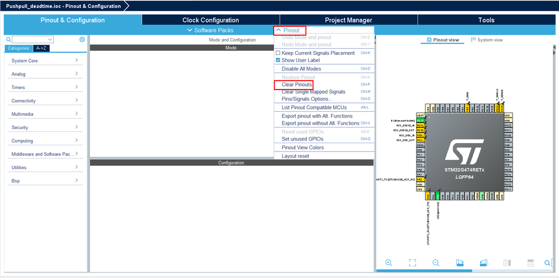Viewport: 559px width, 278px height.
Task: Expand the Analog category
Action: (x=45, y=74)
